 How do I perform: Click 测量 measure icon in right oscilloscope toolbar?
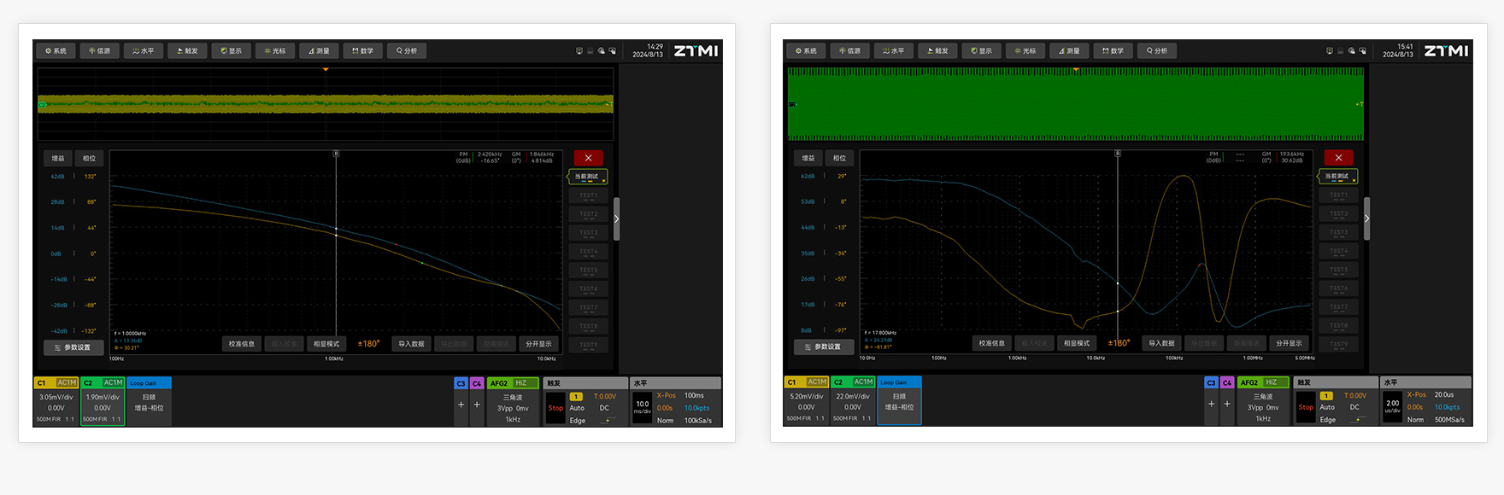(1069, 51)
